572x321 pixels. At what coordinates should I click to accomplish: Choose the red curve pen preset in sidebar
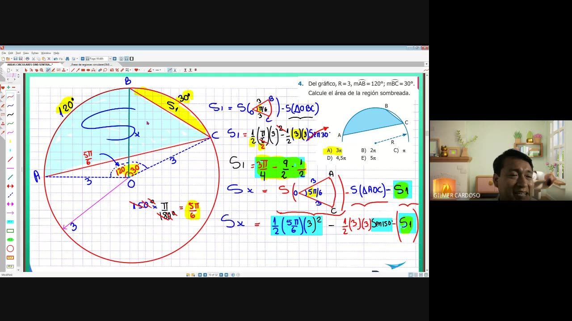(x=10, y=97)
